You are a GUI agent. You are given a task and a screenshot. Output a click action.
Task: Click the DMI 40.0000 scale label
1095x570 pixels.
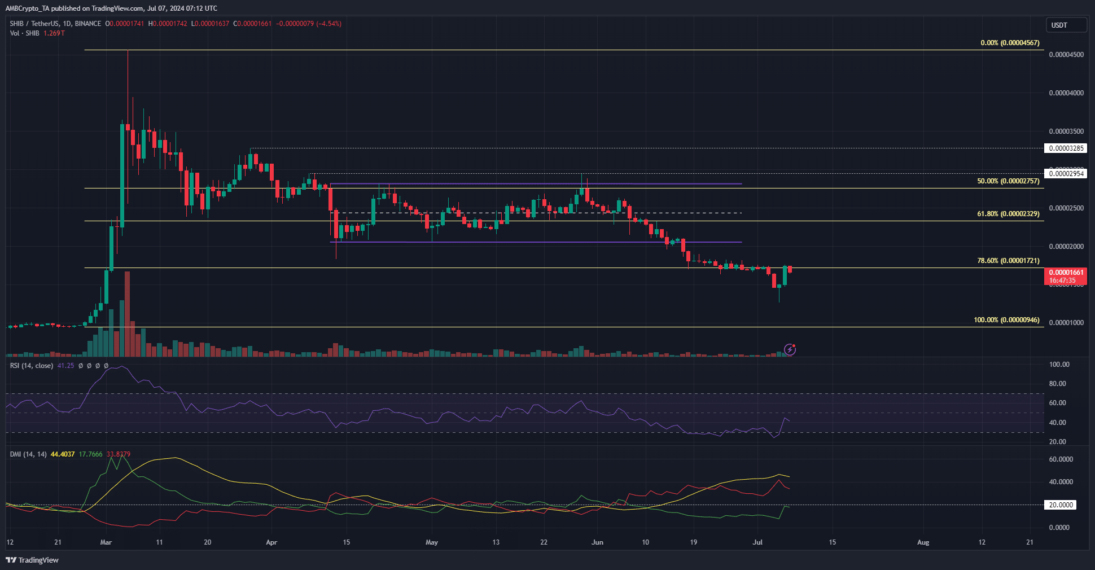[1061, 482]
